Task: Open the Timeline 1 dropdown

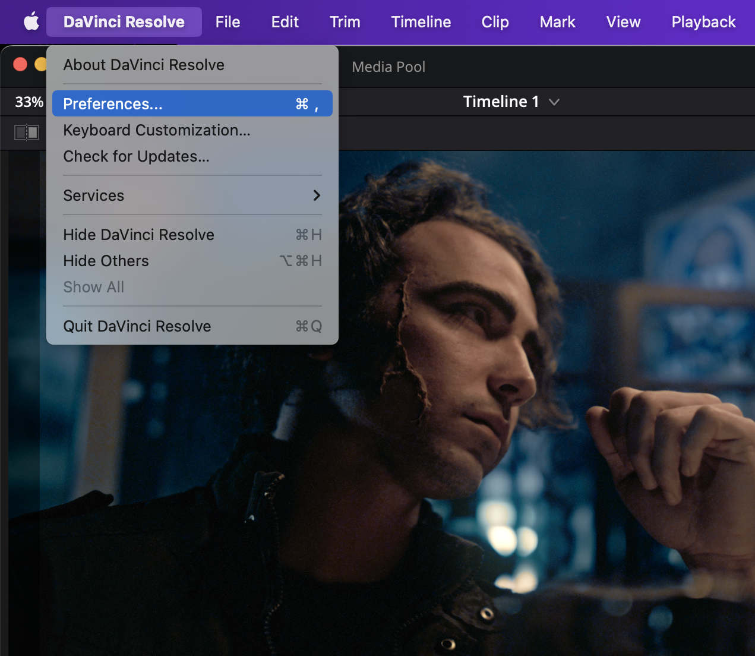Action: point(511,102)
